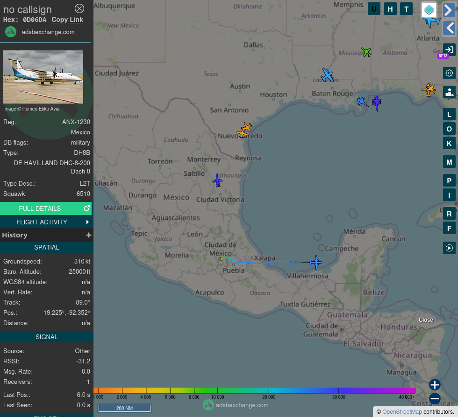Viewport: 458px width, 417px height.
Task: Select the light-blue aircraft southeast of Baton Rouge
Action: (362, 102)
